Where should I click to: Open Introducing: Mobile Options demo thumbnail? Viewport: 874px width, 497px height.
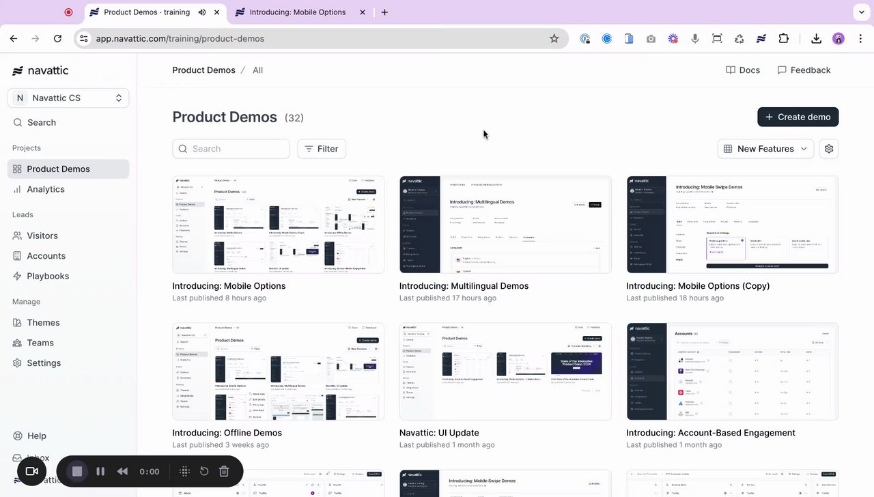point(278,225)
